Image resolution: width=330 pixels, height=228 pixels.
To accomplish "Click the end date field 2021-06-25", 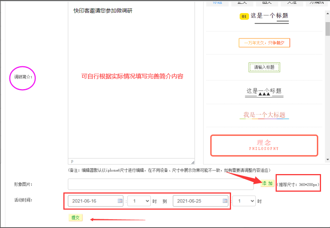I will [x=197, y=201].
